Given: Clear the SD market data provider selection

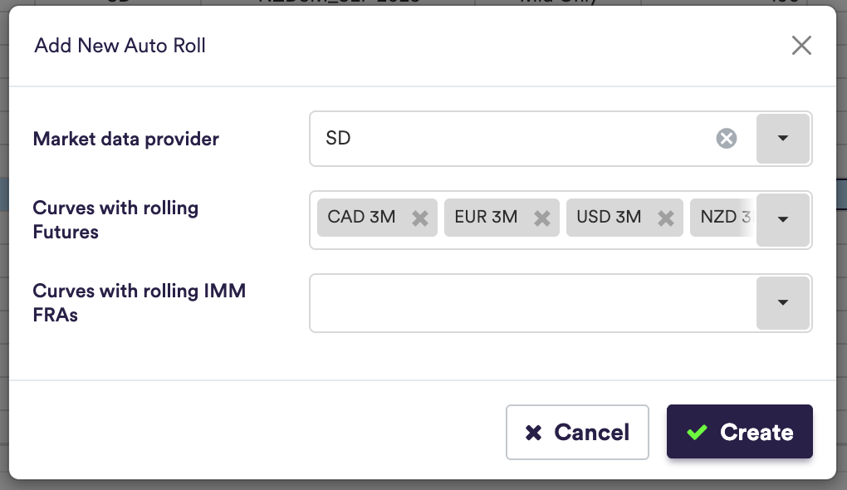Looking at the screenshot, I should (x=727, y=139).
